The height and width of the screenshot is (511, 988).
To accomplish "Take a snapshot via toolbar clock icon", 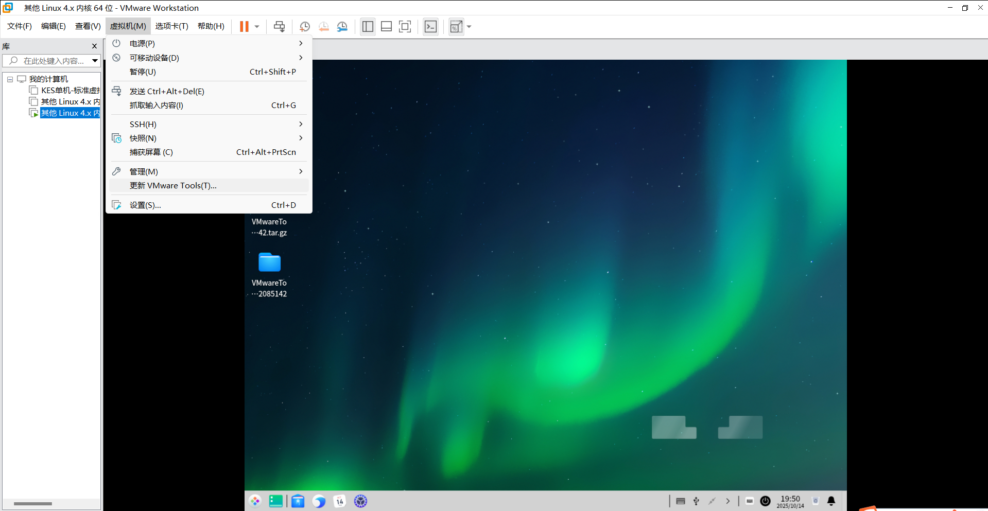I will coord(304,27).
